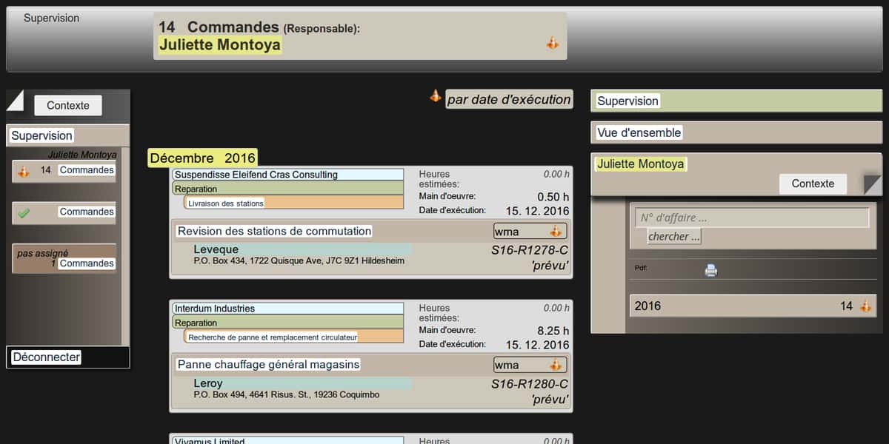This screenshot has height=444, width=889.
Task: Click the cone icon in the Juliette Montoya header
Action: (552, 44)
